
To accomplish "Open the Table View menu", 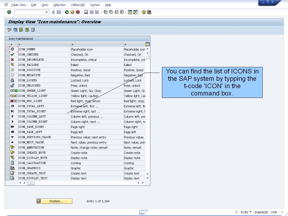I will tap(18, 5).
